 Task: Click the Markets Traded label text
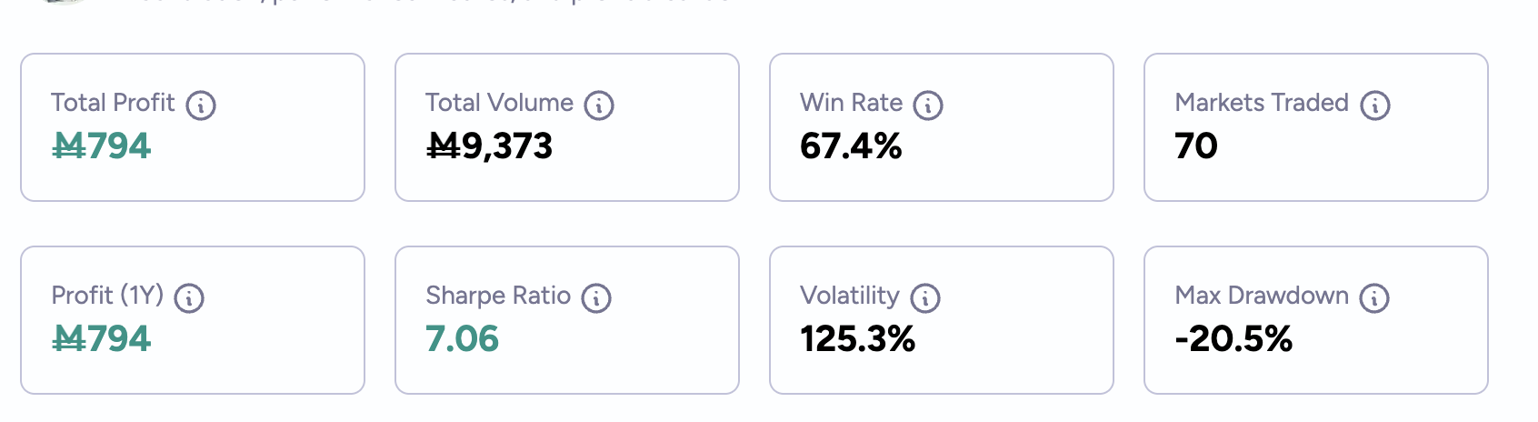1262,103
